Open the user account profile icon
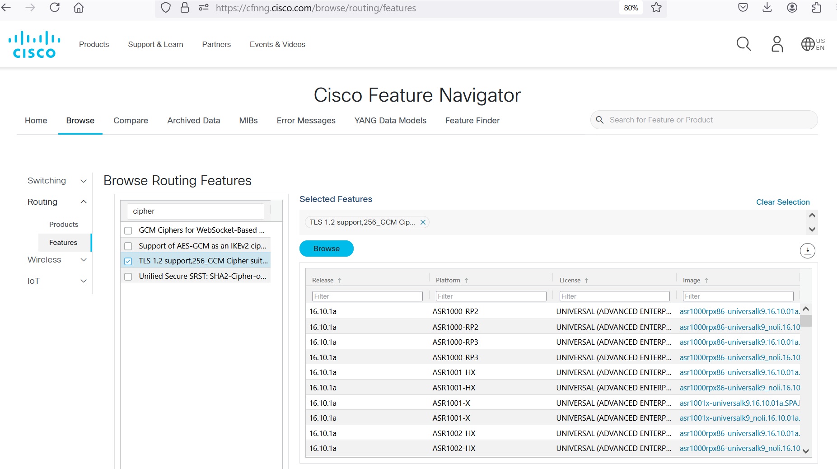This screenshot has width=837, height=469. pyautogui.click(x=777, y=44)
